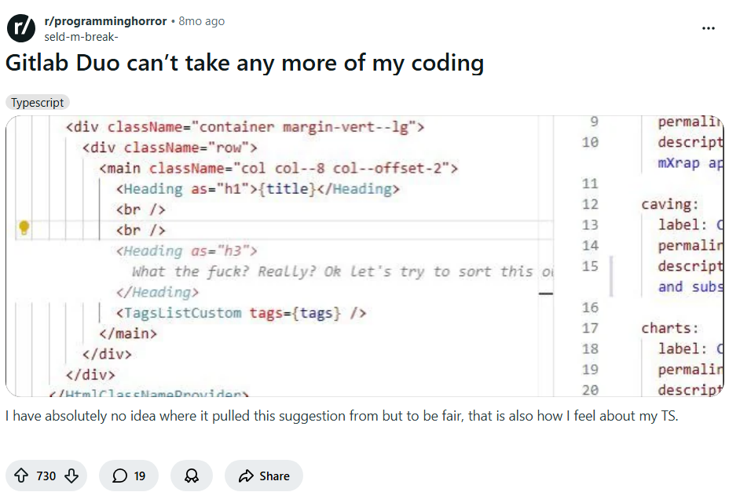Click the 8mo ago timestamp
Image resolution: width=740 pixels, height=503 pixels.
[201, 21]
